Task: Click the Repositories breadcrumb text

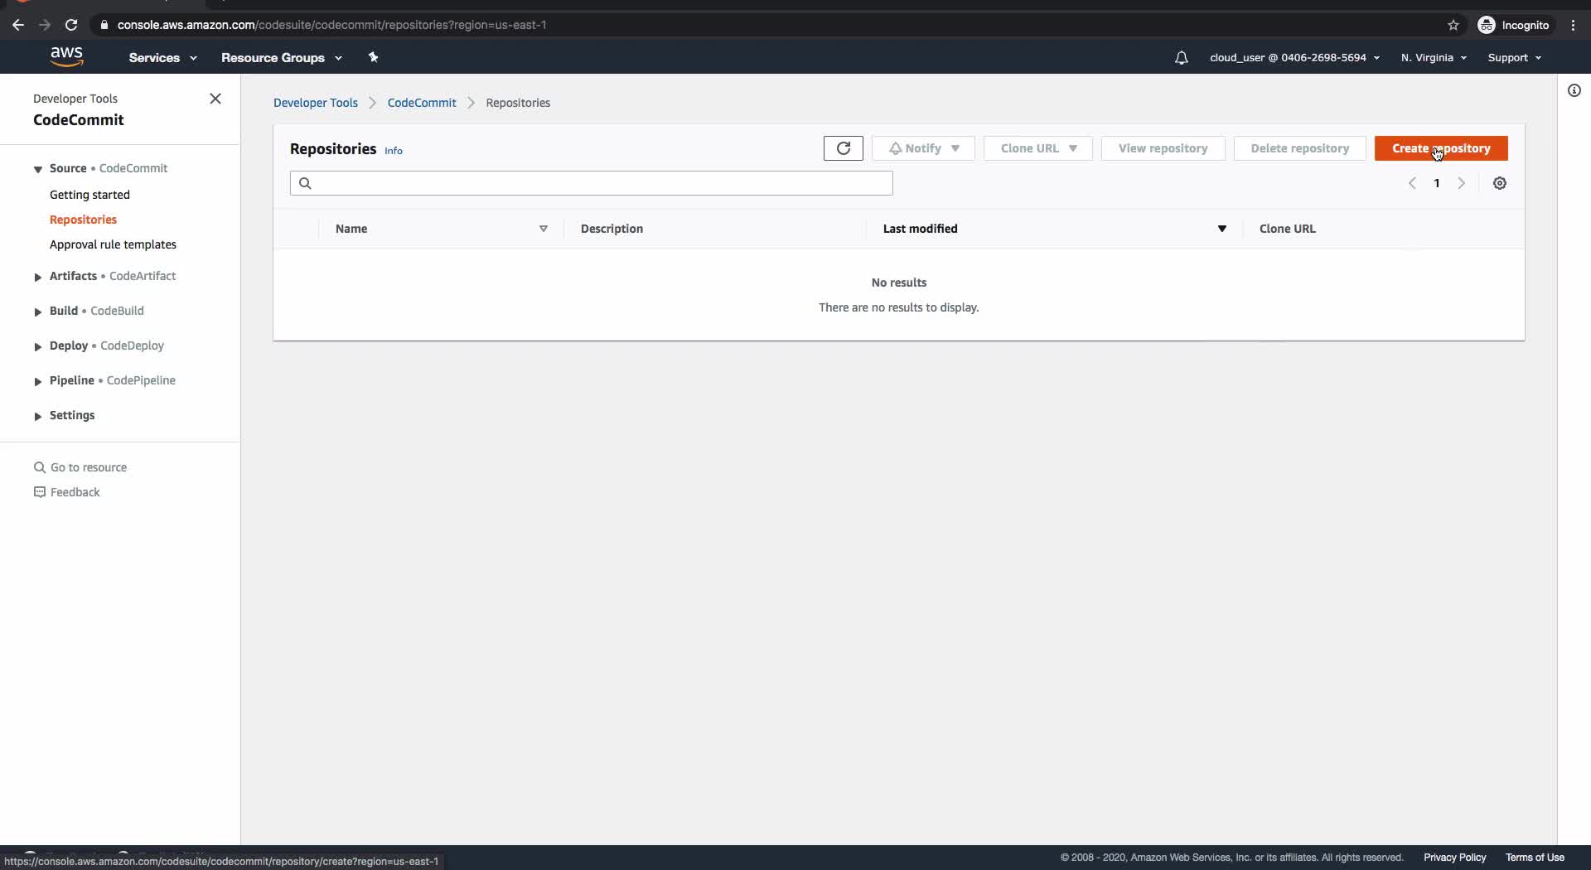Action: 518,103
